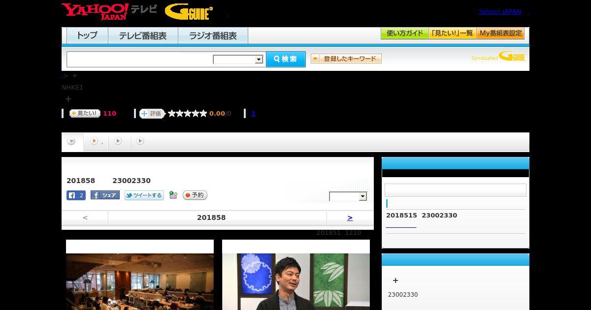Click the '23002330' text in lower sidebar
591x310 pixels.
[403, 295]
